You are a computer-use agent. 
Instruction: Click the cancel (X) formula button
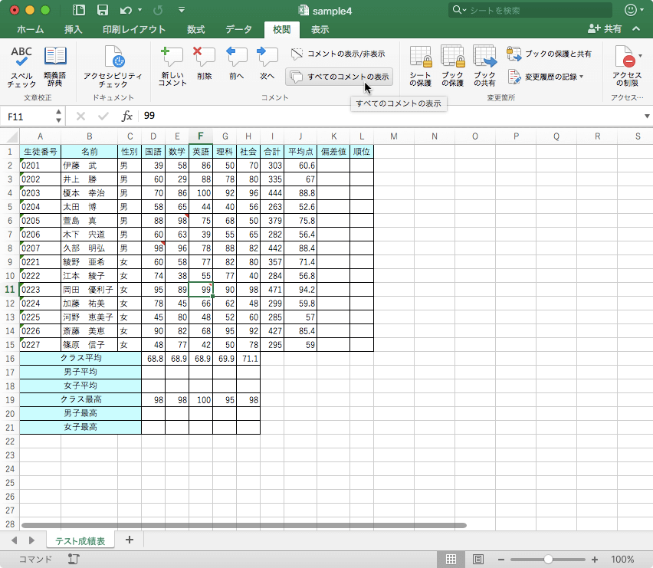click(x=80, y=117)
